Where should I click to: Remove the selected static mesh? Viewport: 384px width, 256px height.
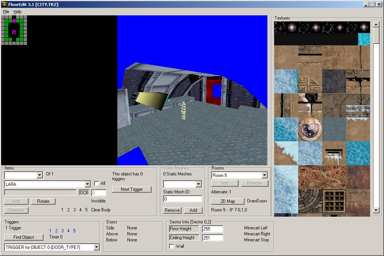click(x=172, y=210)
